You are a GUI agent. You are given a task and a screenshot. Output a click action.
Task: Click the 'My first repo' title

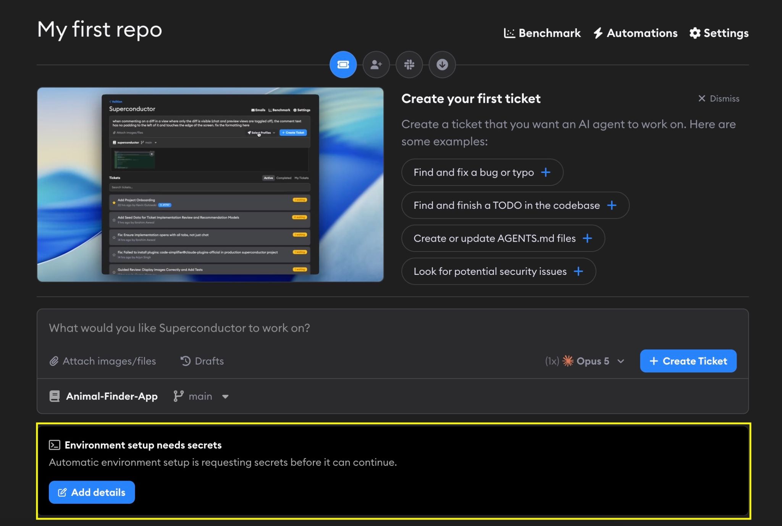click(100, 30)
